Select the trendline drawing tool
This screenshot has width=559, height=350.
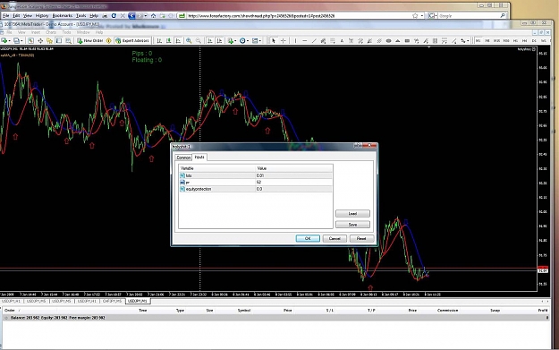(x=314, y=40)
